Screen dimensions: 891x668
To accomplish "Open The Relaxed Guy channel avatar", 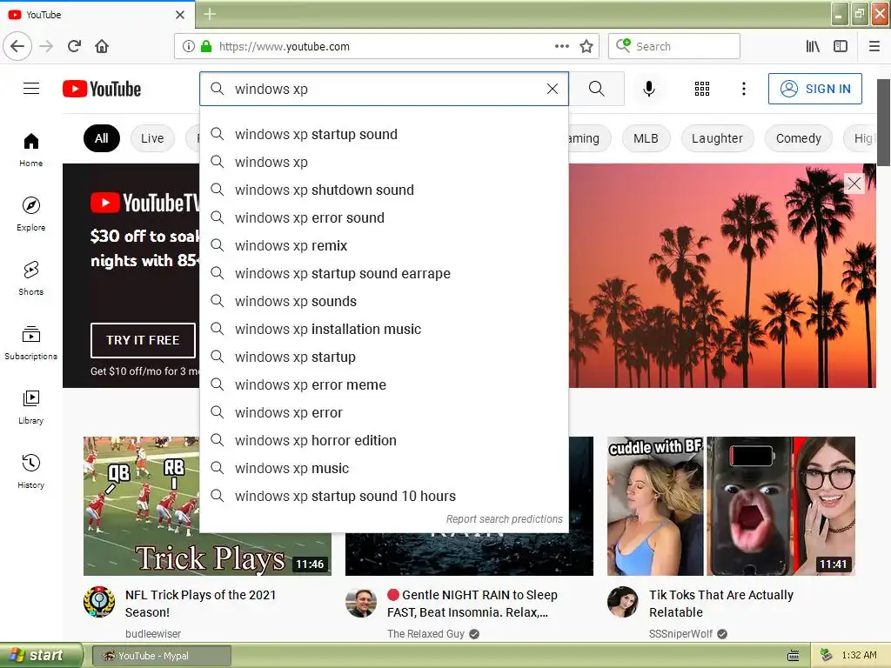I will (361, 602).
